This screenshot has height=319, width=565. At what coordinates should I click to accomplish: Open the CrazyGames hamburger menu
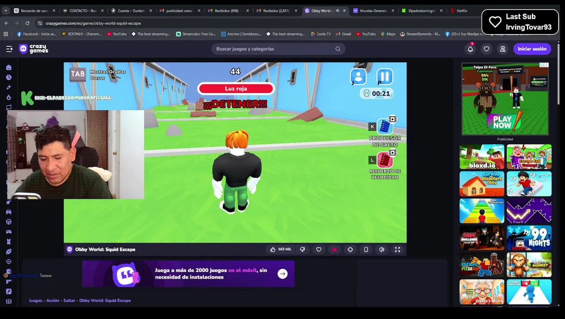(9, 49)
